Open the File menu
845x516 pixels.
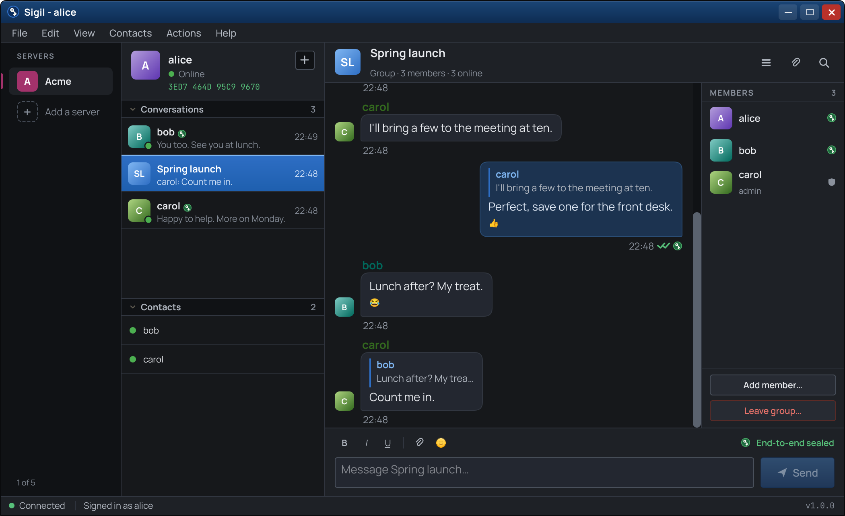tap(20, 33)
